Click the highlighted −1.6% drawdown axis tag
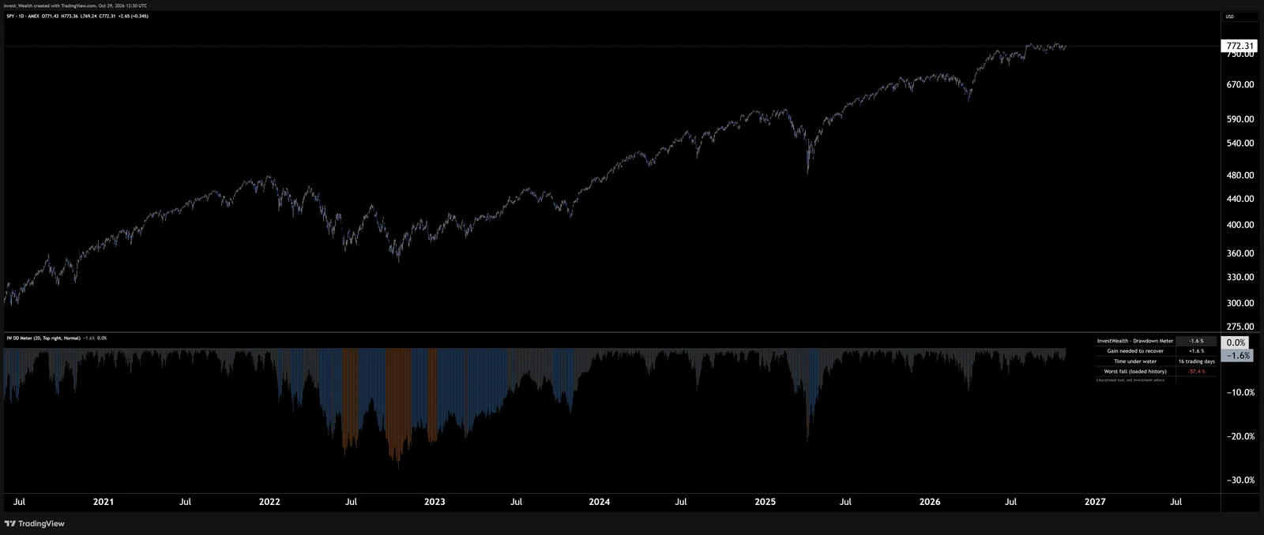Image resolution: width=1264 pixels, height=535 pixels. [1237, 355]
